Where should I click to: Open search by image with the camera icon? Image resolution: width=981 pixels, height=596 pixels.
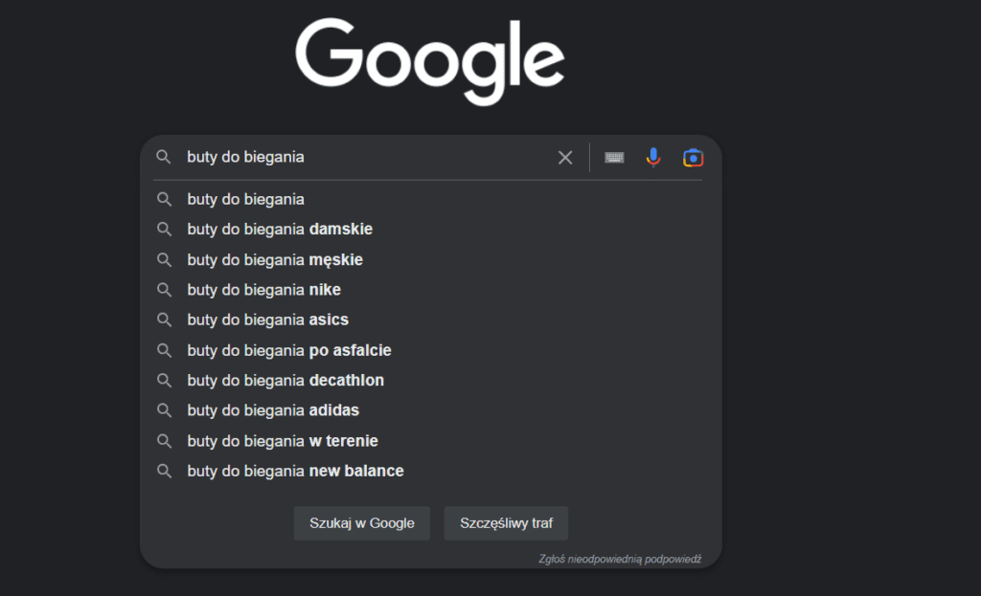693,158
